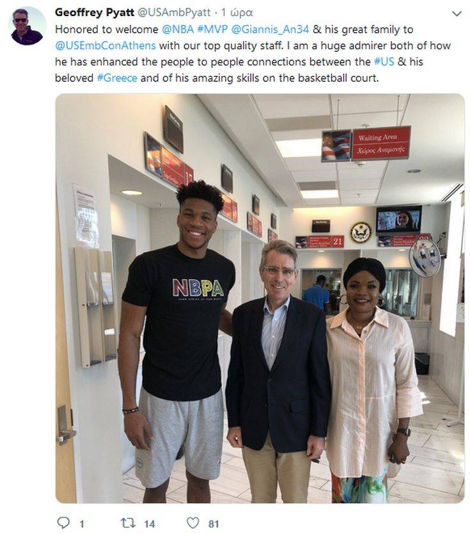Image resolution: width=470 pixels, height=534 pixels.
Task: Expand tweet options chevron
Action: pos(457,13)
